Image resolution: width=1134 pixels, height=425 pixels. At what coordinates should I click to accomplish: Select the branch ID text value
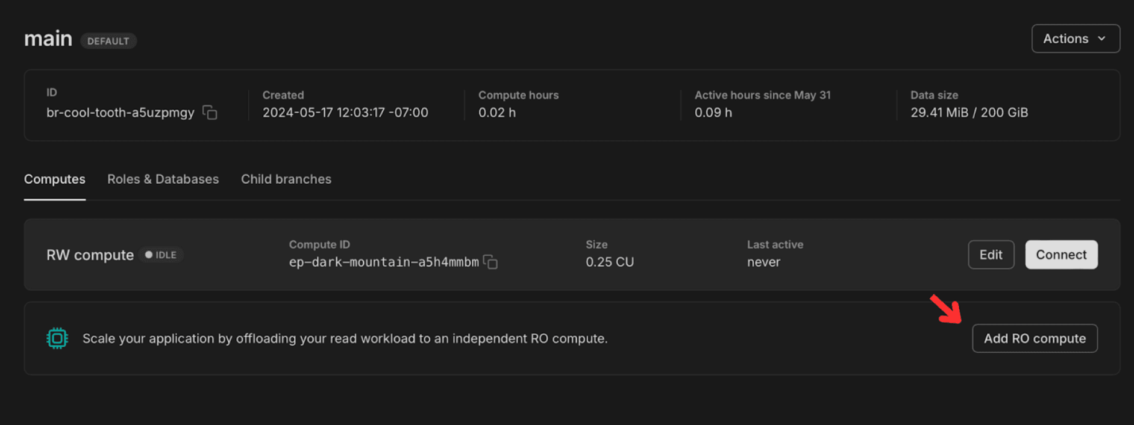tap(121, 113)
